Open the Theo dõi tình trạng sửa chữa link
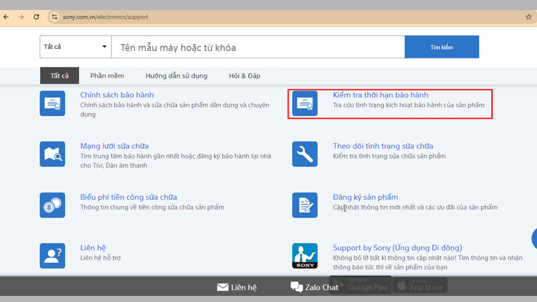This screenshot has height=302, width=537. coord(383,146)
